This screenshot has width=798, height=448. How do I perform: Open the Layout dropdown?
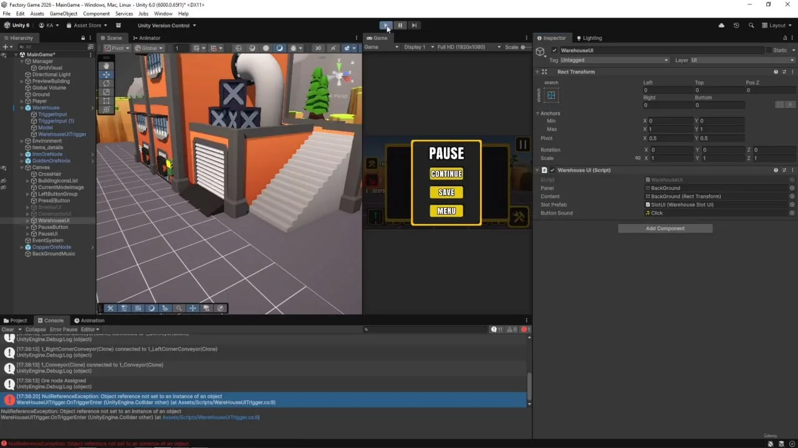coord(777,26)
